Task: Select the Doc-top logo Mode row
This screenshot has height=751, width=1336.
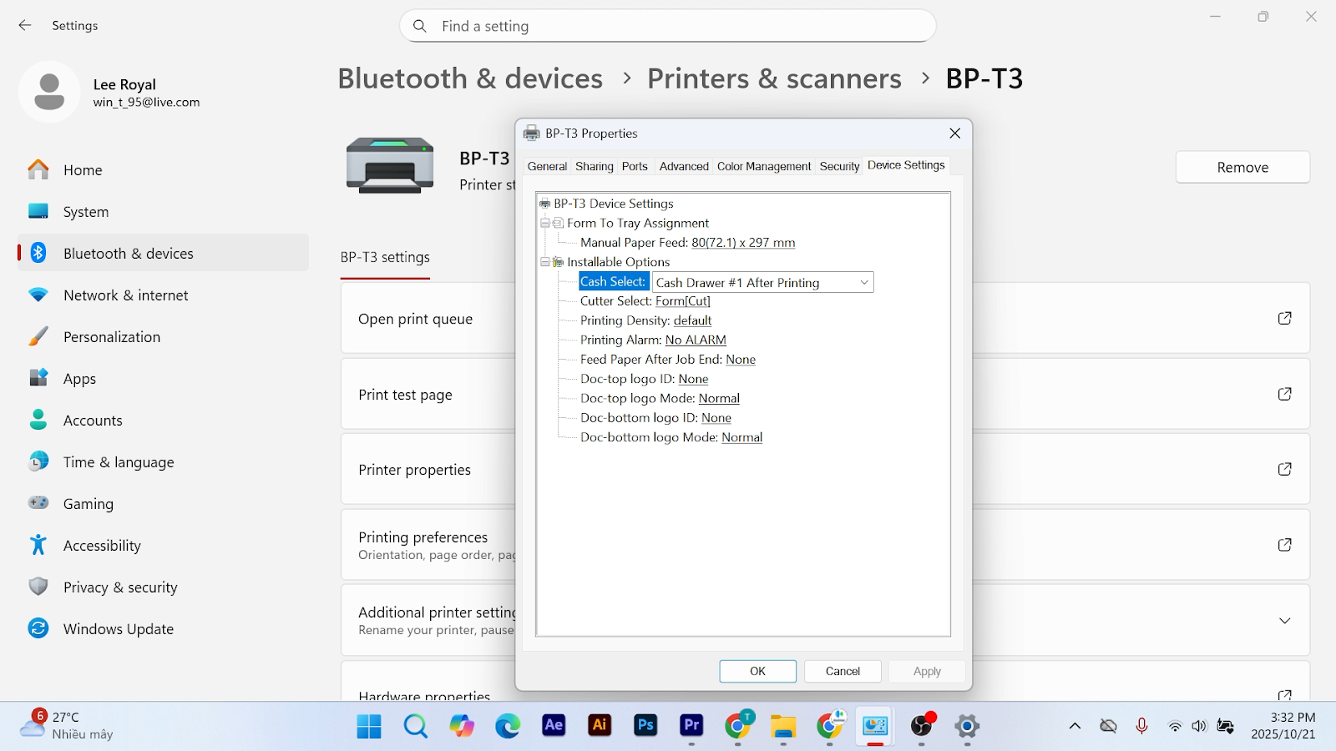Action: (x=660, y=398)
